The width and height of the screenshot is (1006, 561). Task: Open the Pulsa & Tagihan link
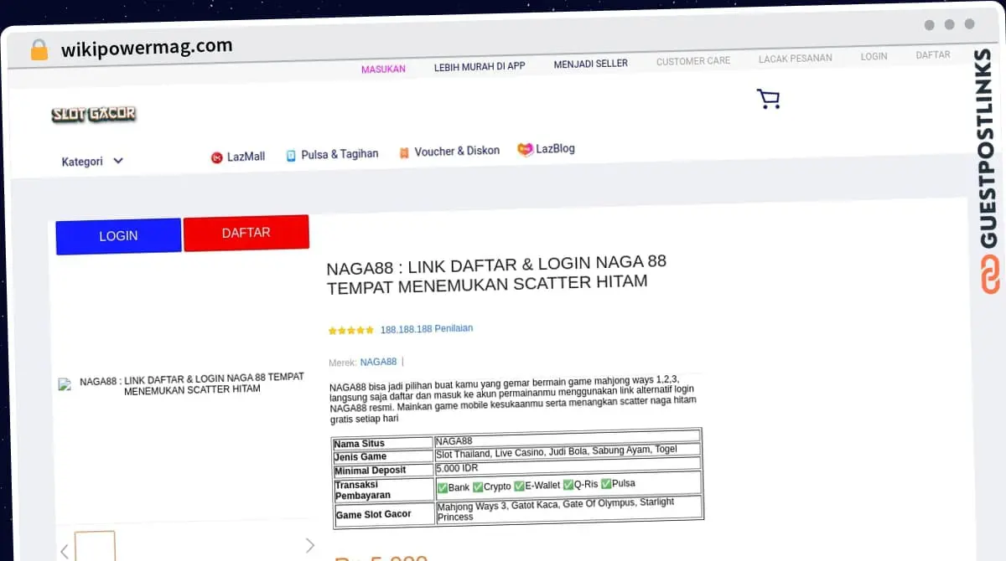(x=340, y=154)
